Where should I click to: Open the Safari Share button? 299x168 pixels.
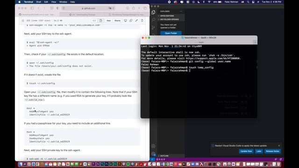coord(133,8)
